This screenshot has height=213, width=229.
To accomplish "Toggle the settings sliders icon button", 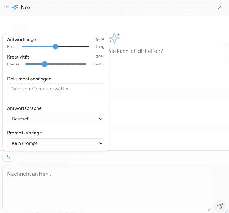I will (x=8, y=157).
